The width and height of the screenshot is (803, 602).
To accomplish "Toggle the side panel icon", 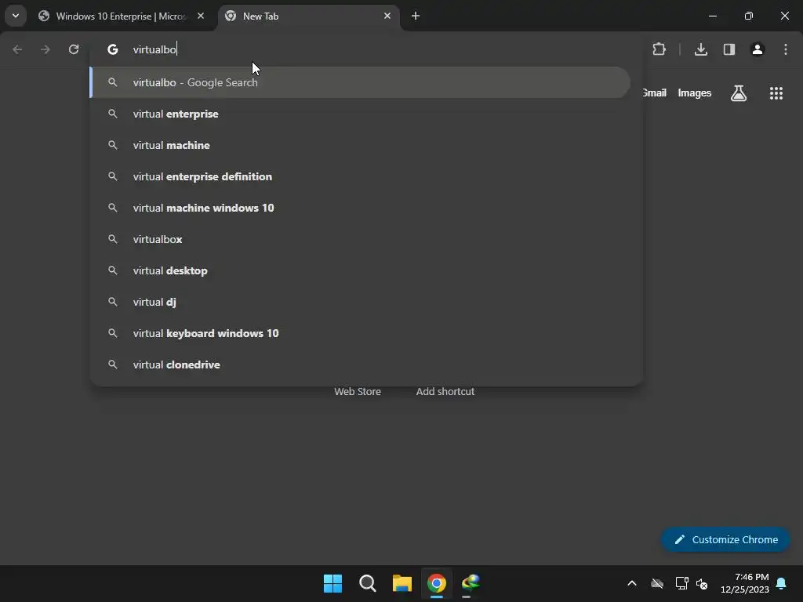I will [x=729, y=49].
